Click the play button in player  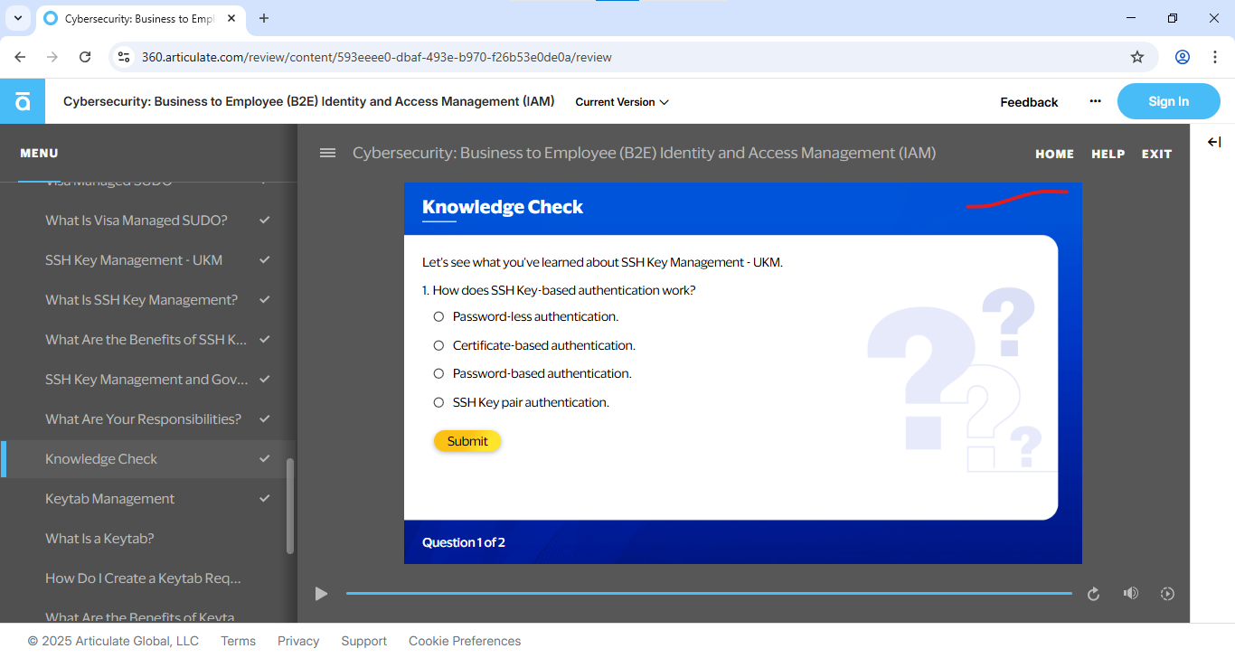point(321,594)
